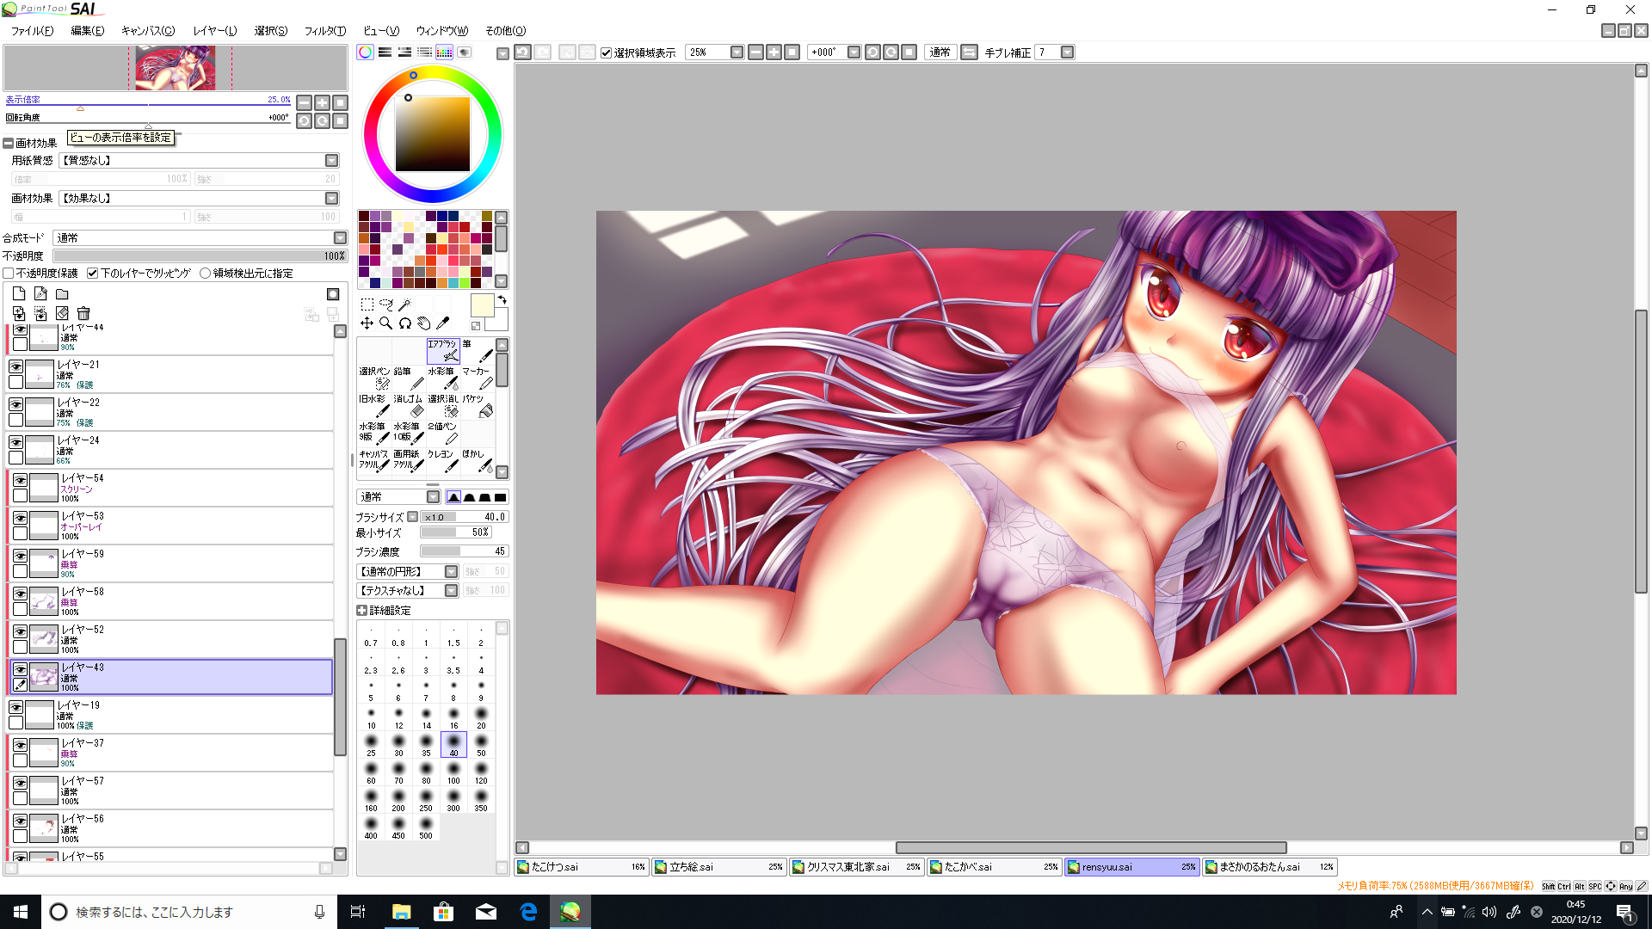Select the hand pan tool

[x=424, y=323]
